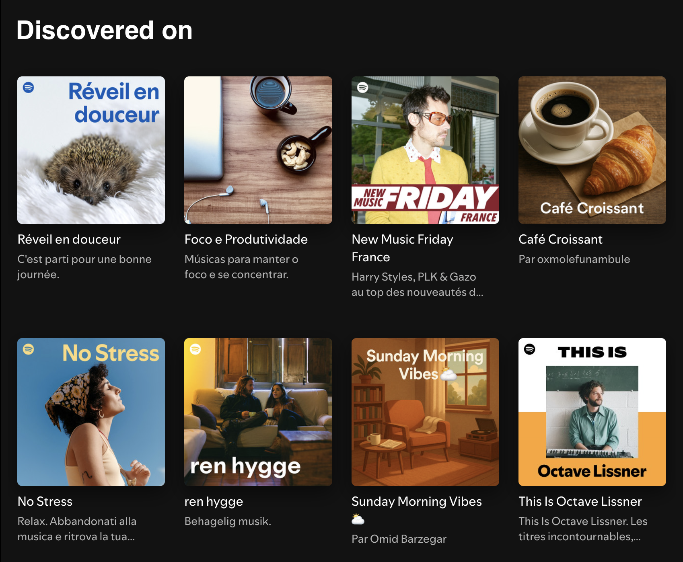
Task: Click the cloud emoji under Sunday Morning Vibes
Action: 358,519
